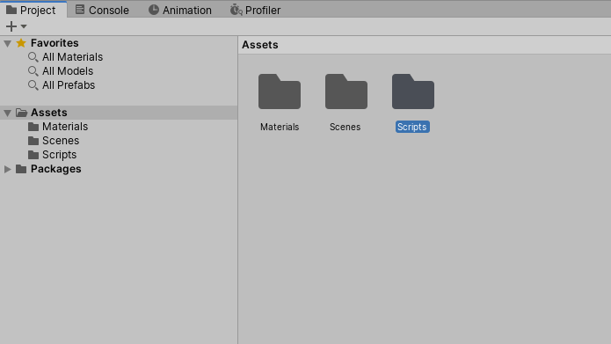Viewport: 611px width, 344px height.
Task: Click the Favorites star icon
Action: [x=21, y=43]
